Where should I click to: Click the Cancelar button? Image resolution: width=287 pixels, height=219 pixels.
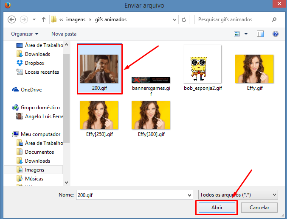pos(259,208)
